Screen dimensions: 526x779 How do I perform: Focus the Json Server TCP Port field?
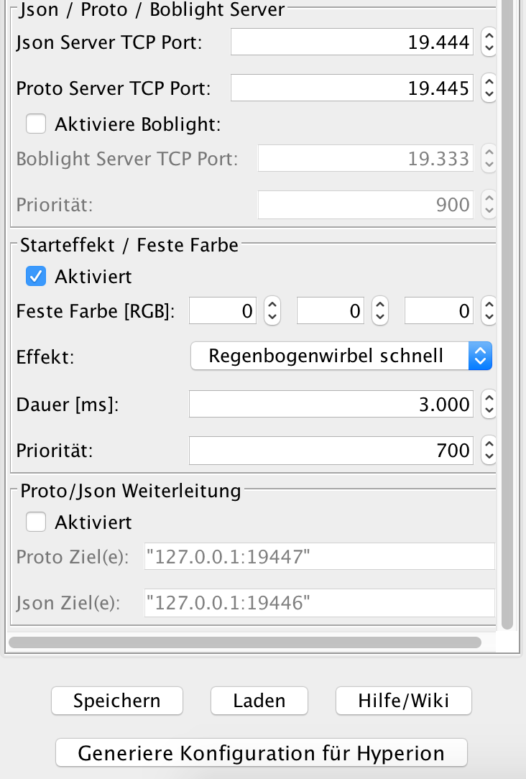tap(351, 42)
